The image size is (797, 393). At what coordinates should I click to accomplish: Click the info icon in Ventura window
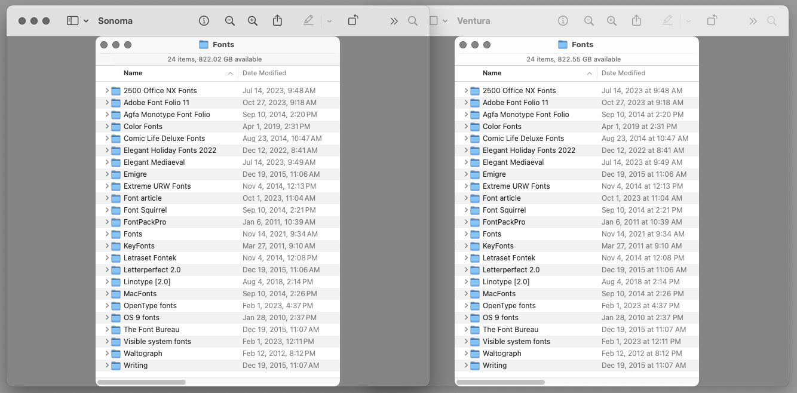tap(563, 21)
